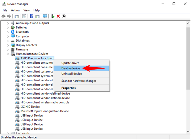Select HID-compliant wireless radio controls
The width and height of the screenshot is (191, 140).
click(x=45, y=102)
